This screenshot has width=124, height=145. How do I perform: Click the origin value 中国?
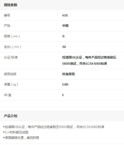(65, 26)
